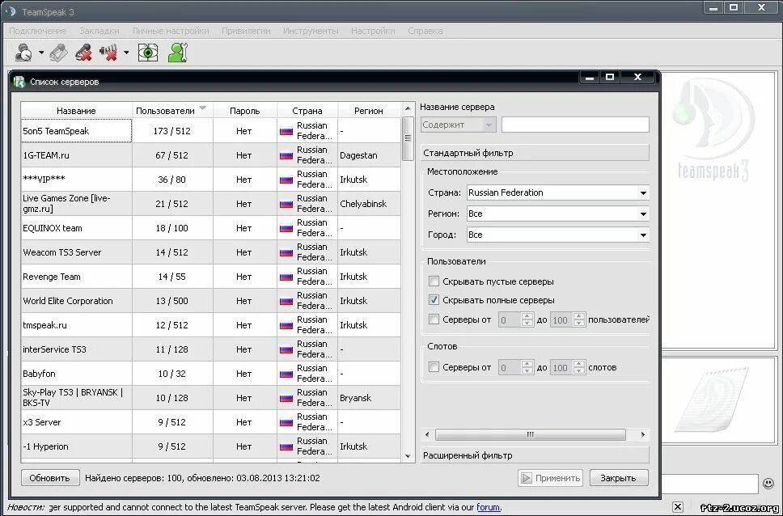783x516 pixels.
Task: Select the World Elite Corporation server
Action: pos(211,301)
